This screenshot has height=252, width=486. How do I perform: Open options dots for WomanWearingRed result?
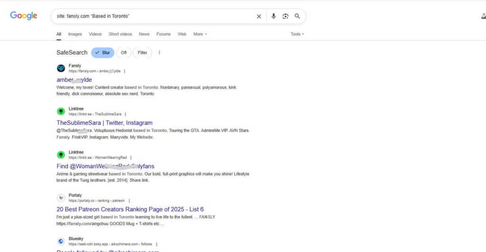pyautogui.click(x=131, y=158)
